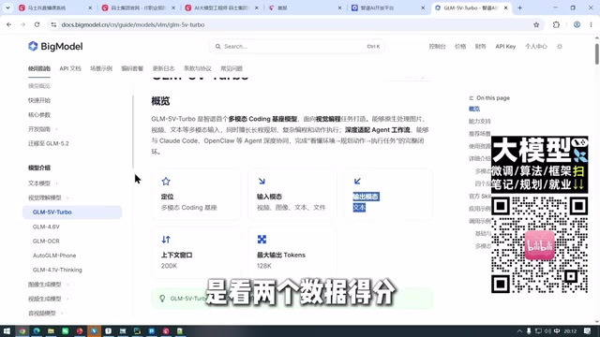
Task: Go back using the browser back arrow
Action: point(8,24)
